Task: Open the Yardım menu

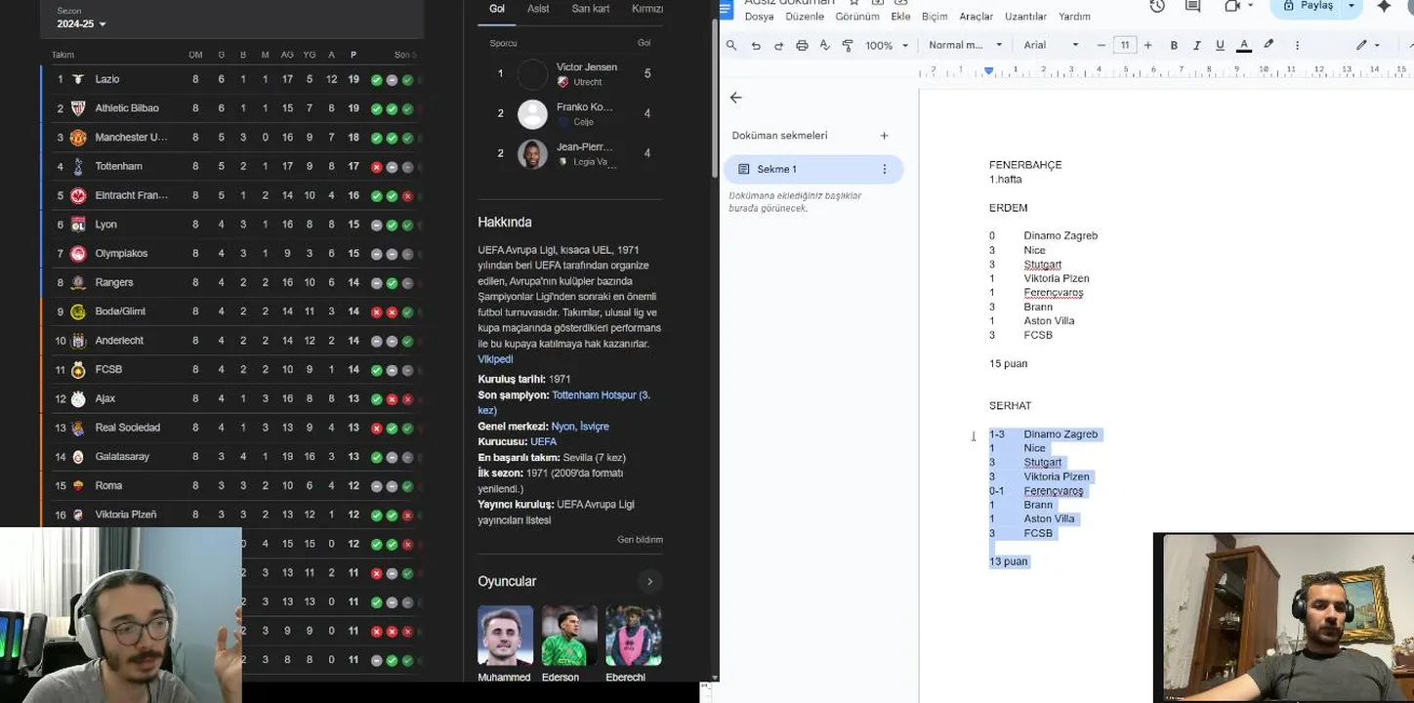Action: point(1074,17)
